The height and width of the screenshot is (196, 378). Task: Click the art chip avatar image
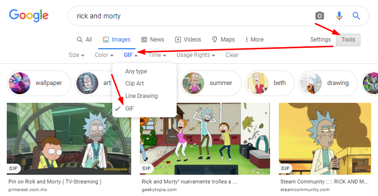(88, 83)
